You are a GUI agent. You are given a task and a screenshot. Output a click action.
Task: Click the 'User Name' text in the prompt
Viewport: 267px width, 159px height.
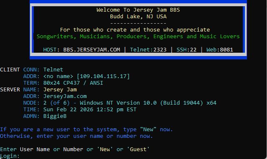tap(35, 149)
